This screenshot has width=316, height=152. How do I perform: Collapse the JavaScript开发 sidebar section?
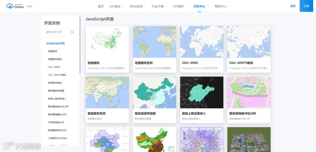point(75,43)
